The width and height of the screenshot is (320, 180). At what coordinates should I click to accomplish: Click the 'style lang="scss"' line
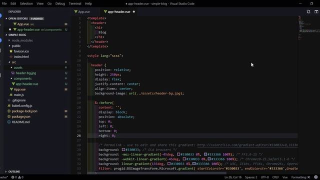pos(105,55)
